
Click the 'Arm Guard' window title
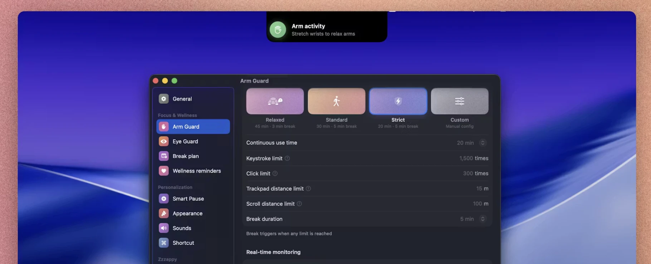click(254, 81)
